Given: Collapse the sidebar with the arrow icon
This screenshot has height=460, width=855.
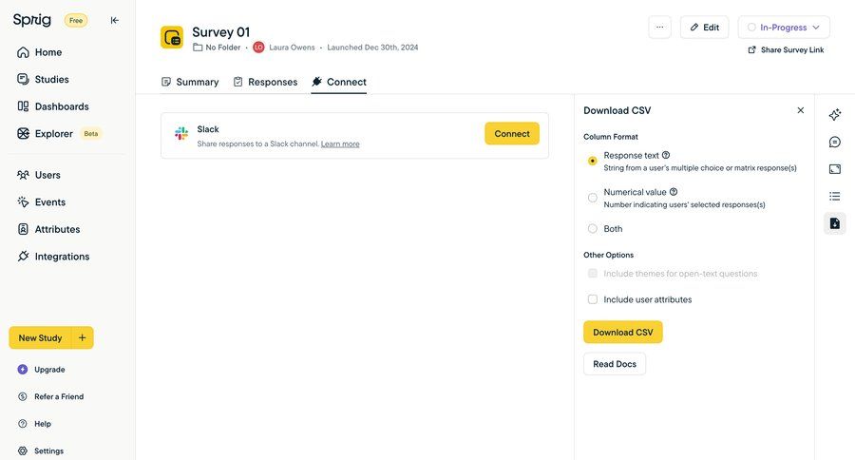Looking at the screenshot, I should tap(115, 20).
